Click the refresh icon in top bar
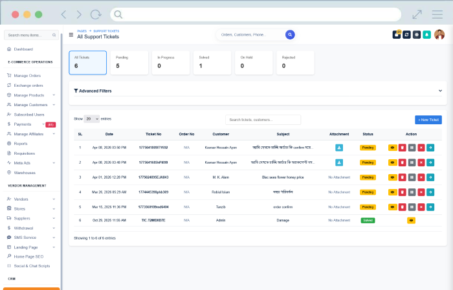This screenshot has width=453, height=290. tap(406, 34)
